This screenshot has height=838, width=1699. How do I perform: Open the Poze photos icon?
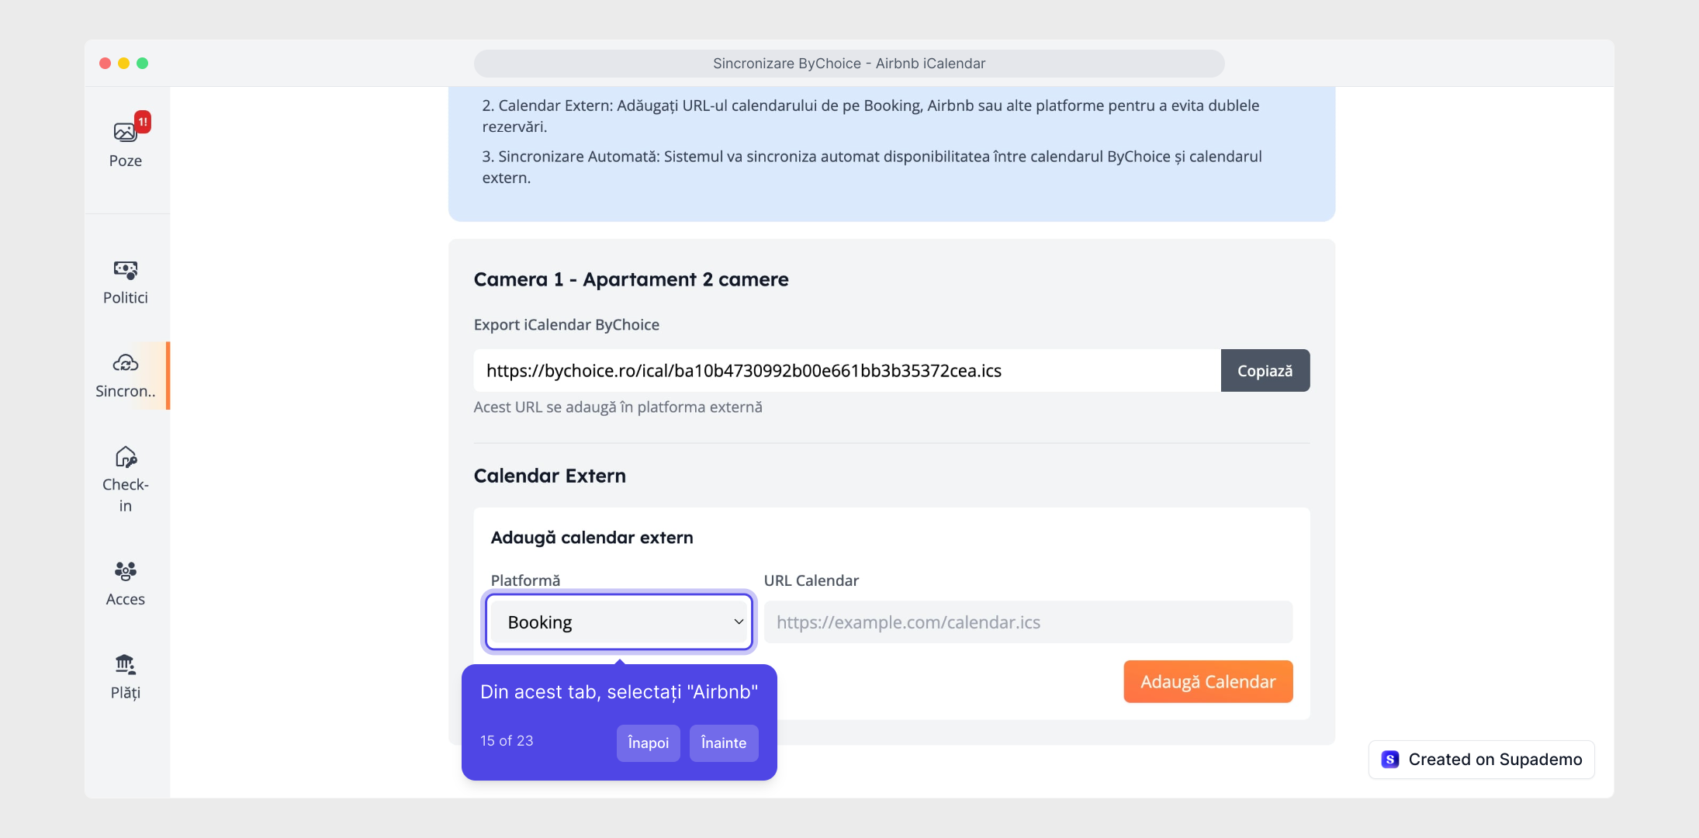coord(124,133)
